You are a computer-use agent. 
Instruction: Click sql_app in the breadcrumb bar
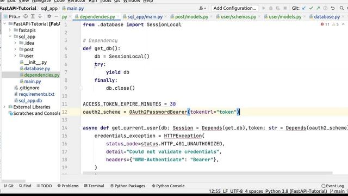click(x=49, y=9)
